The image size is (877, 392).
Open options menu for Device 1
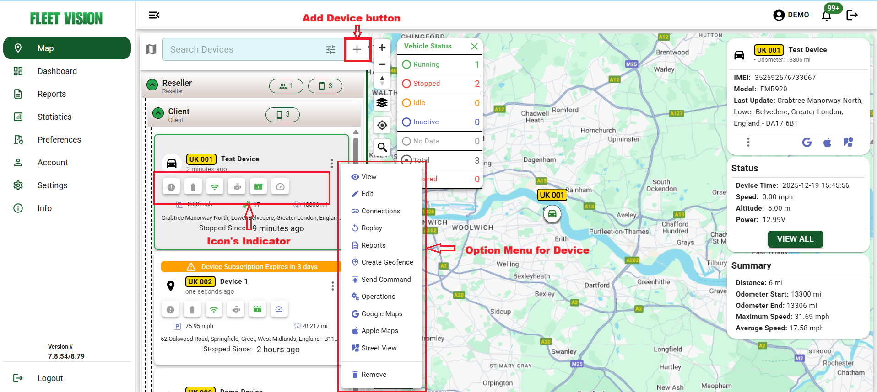332,286
